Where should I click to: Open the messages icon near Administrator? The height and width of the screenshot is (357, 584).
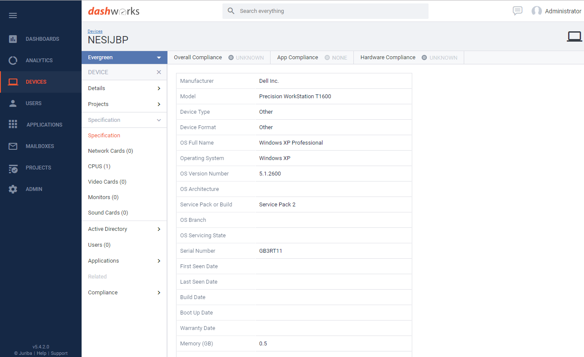(517, 11)
